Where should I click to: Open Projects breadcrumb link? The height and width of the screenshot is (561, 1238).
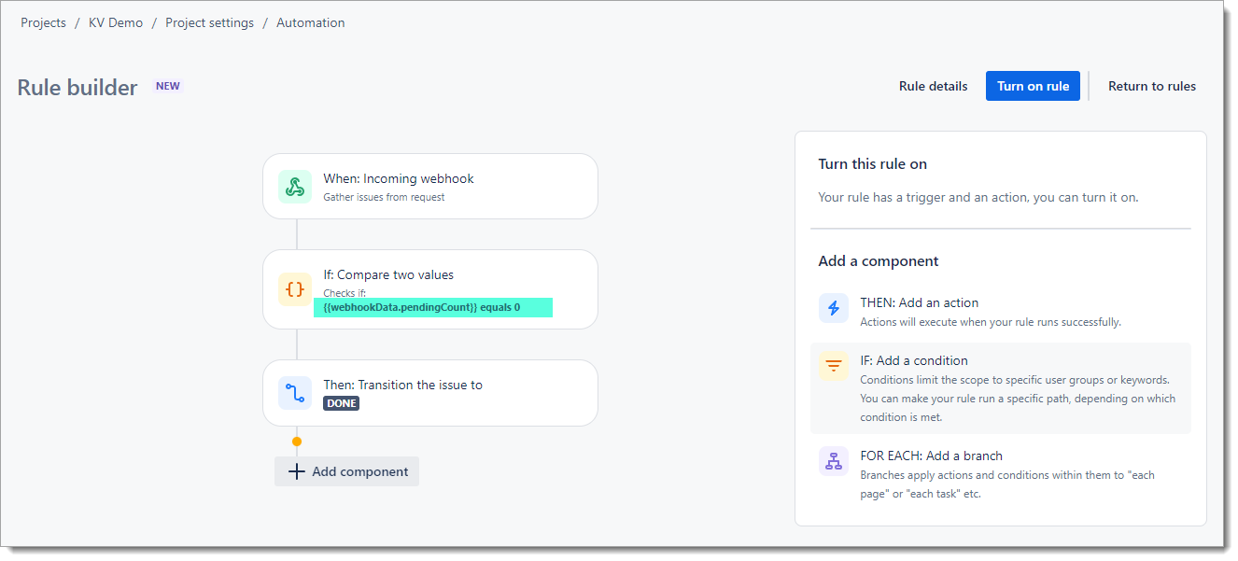(x=43, y=22)
